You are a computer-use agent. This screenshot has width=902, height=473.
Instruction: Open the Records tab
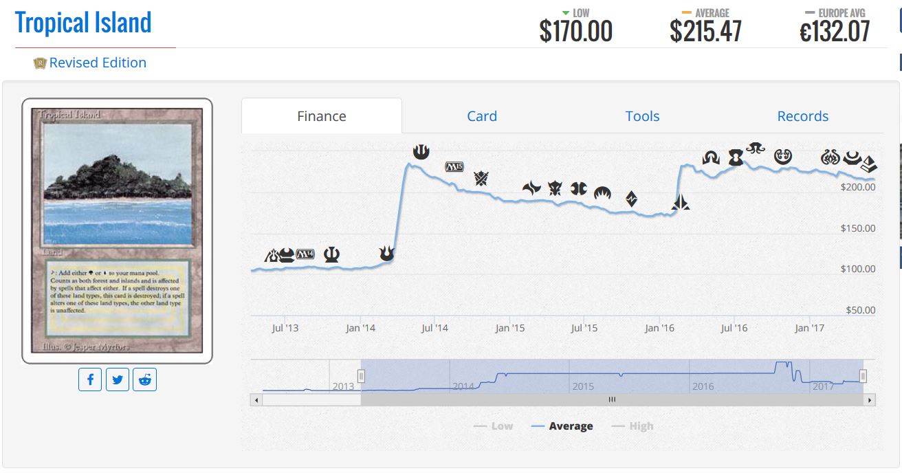802,116
